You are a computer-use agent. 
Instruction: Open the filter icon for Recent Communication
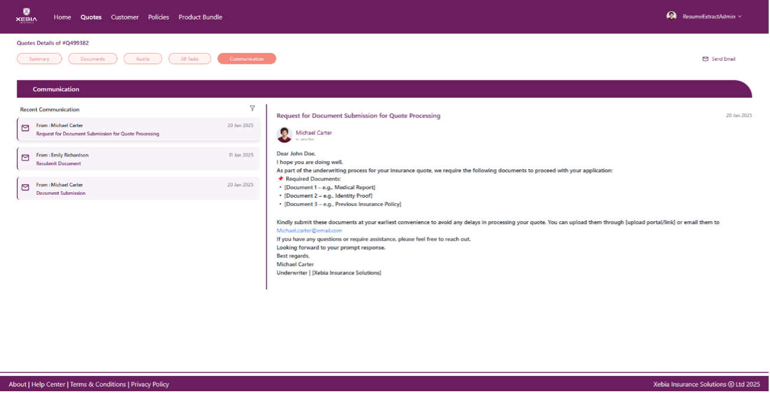(x=252, y=109)
